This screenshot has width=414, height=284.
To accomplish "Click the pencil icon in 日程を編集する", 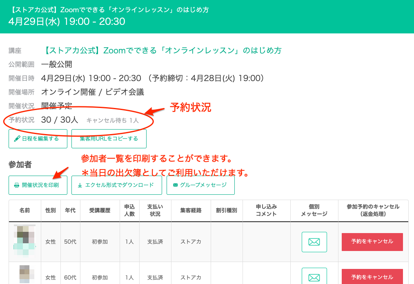I will [x=17, y=139].
